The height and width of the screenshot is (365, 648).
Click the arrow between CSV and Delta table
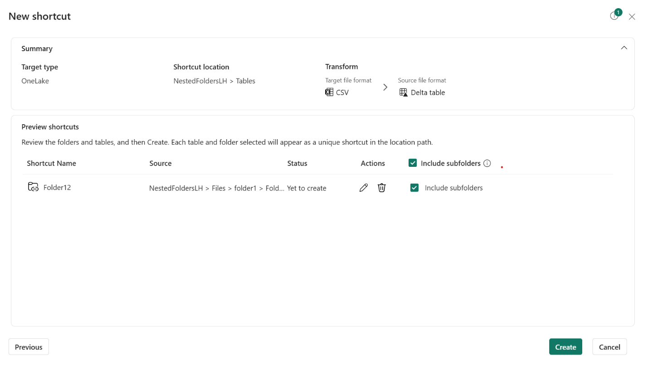(385, 87)
